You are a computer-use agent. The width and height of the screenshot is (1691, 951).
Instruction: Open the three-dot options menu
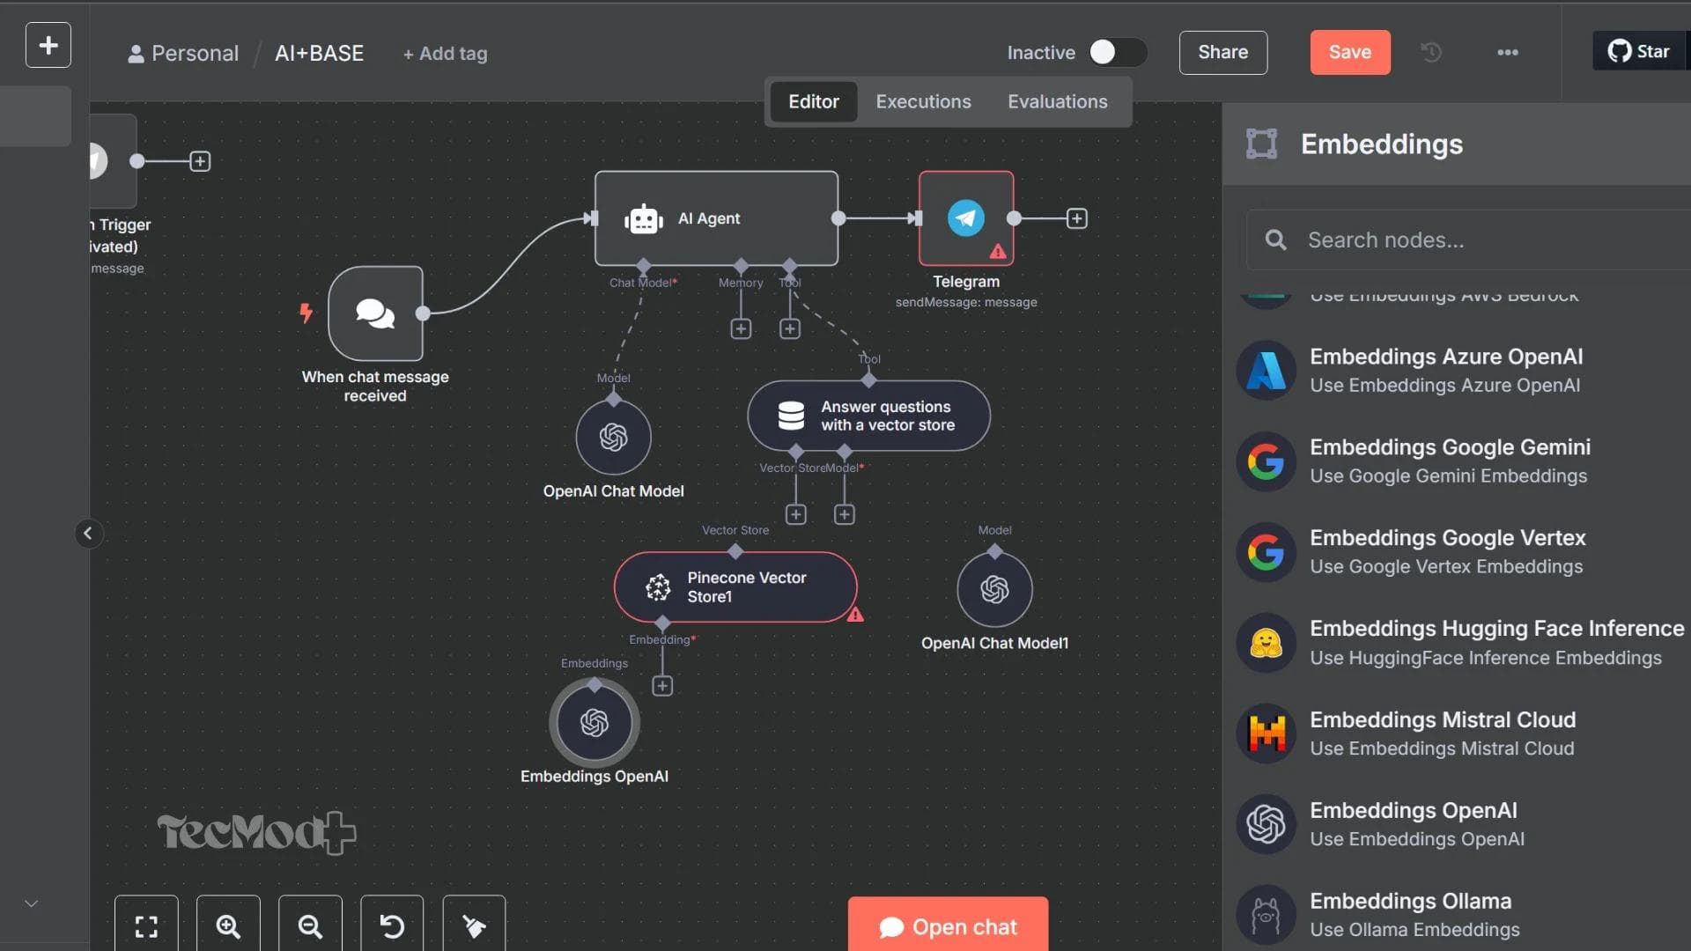coord(1508,53)
